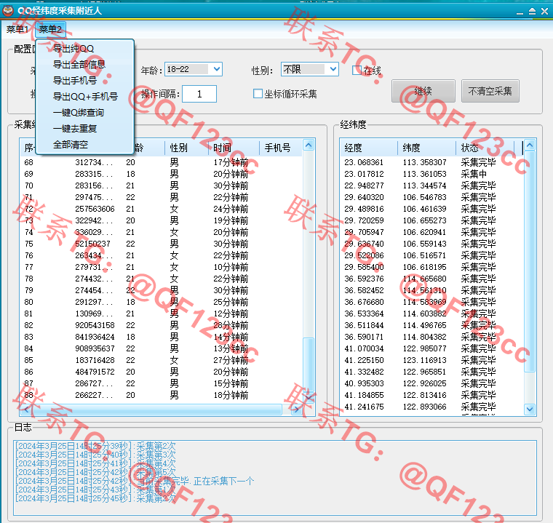Click 一键Q绑查询 menu entry
The image size is (553, 523).
coord(79,113)
